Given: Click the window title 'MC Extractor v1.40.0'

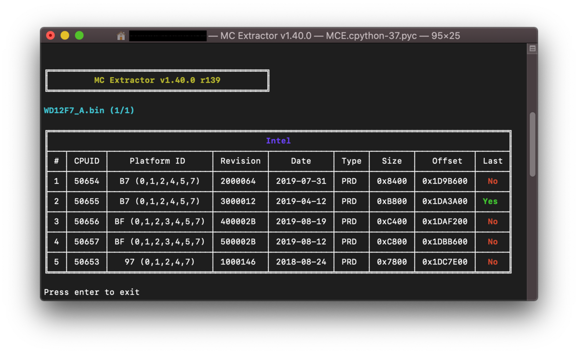Looking at the screenshot, I should (x=266, y=36).
